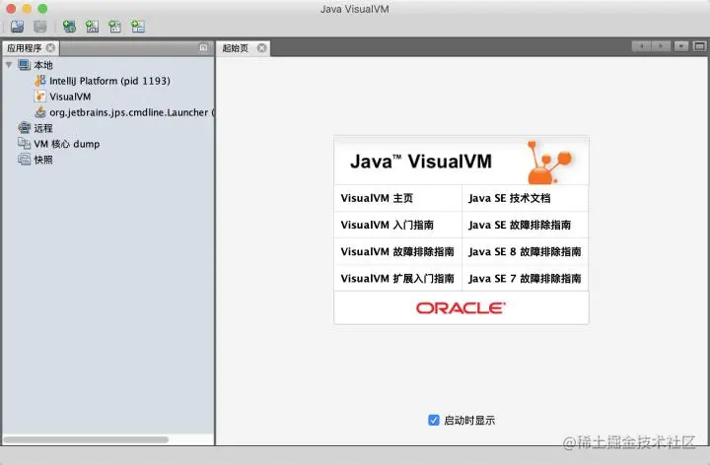The width and height of the screenshot is (710, 465).
Task: Select the 远程 remote hosts icon
Action: coord(24,128)
